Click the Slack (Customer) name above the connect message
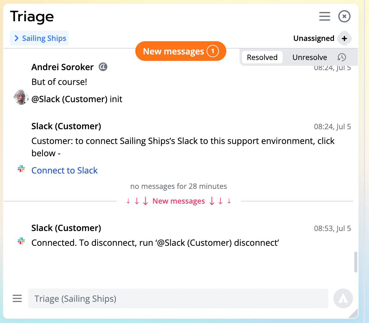The width and height of the screenshot is (369, 323). (x=66, y=126)
